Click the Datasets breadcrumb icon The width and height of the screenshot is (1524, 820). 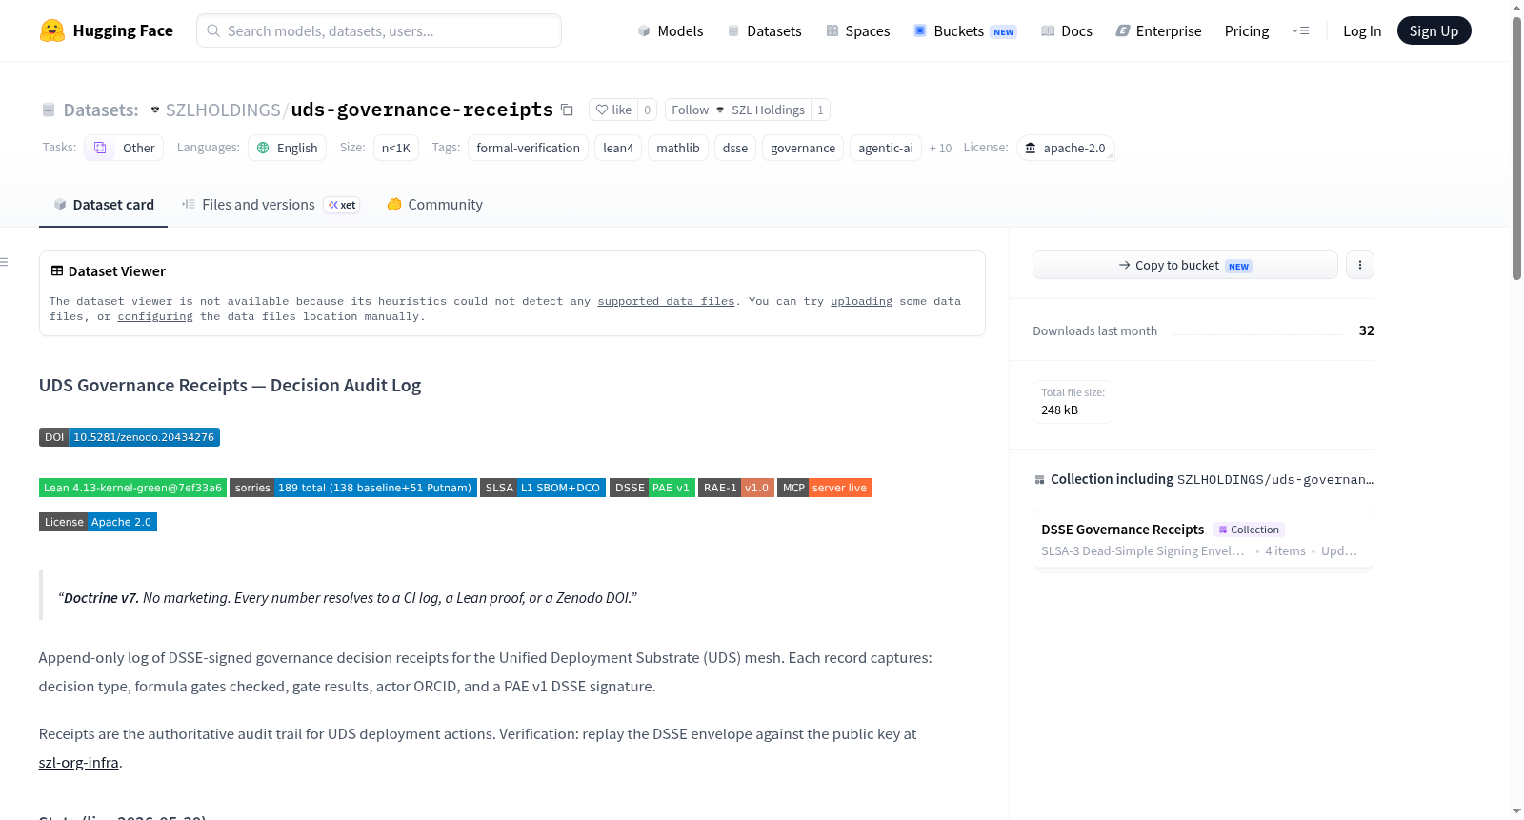(49, 110)
